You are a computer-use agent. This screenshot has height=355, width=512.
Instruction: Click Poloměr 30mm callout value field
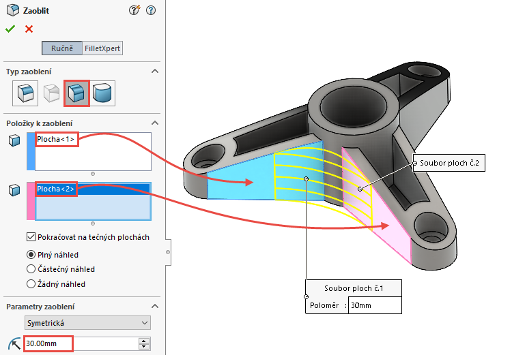click(375, 305)
